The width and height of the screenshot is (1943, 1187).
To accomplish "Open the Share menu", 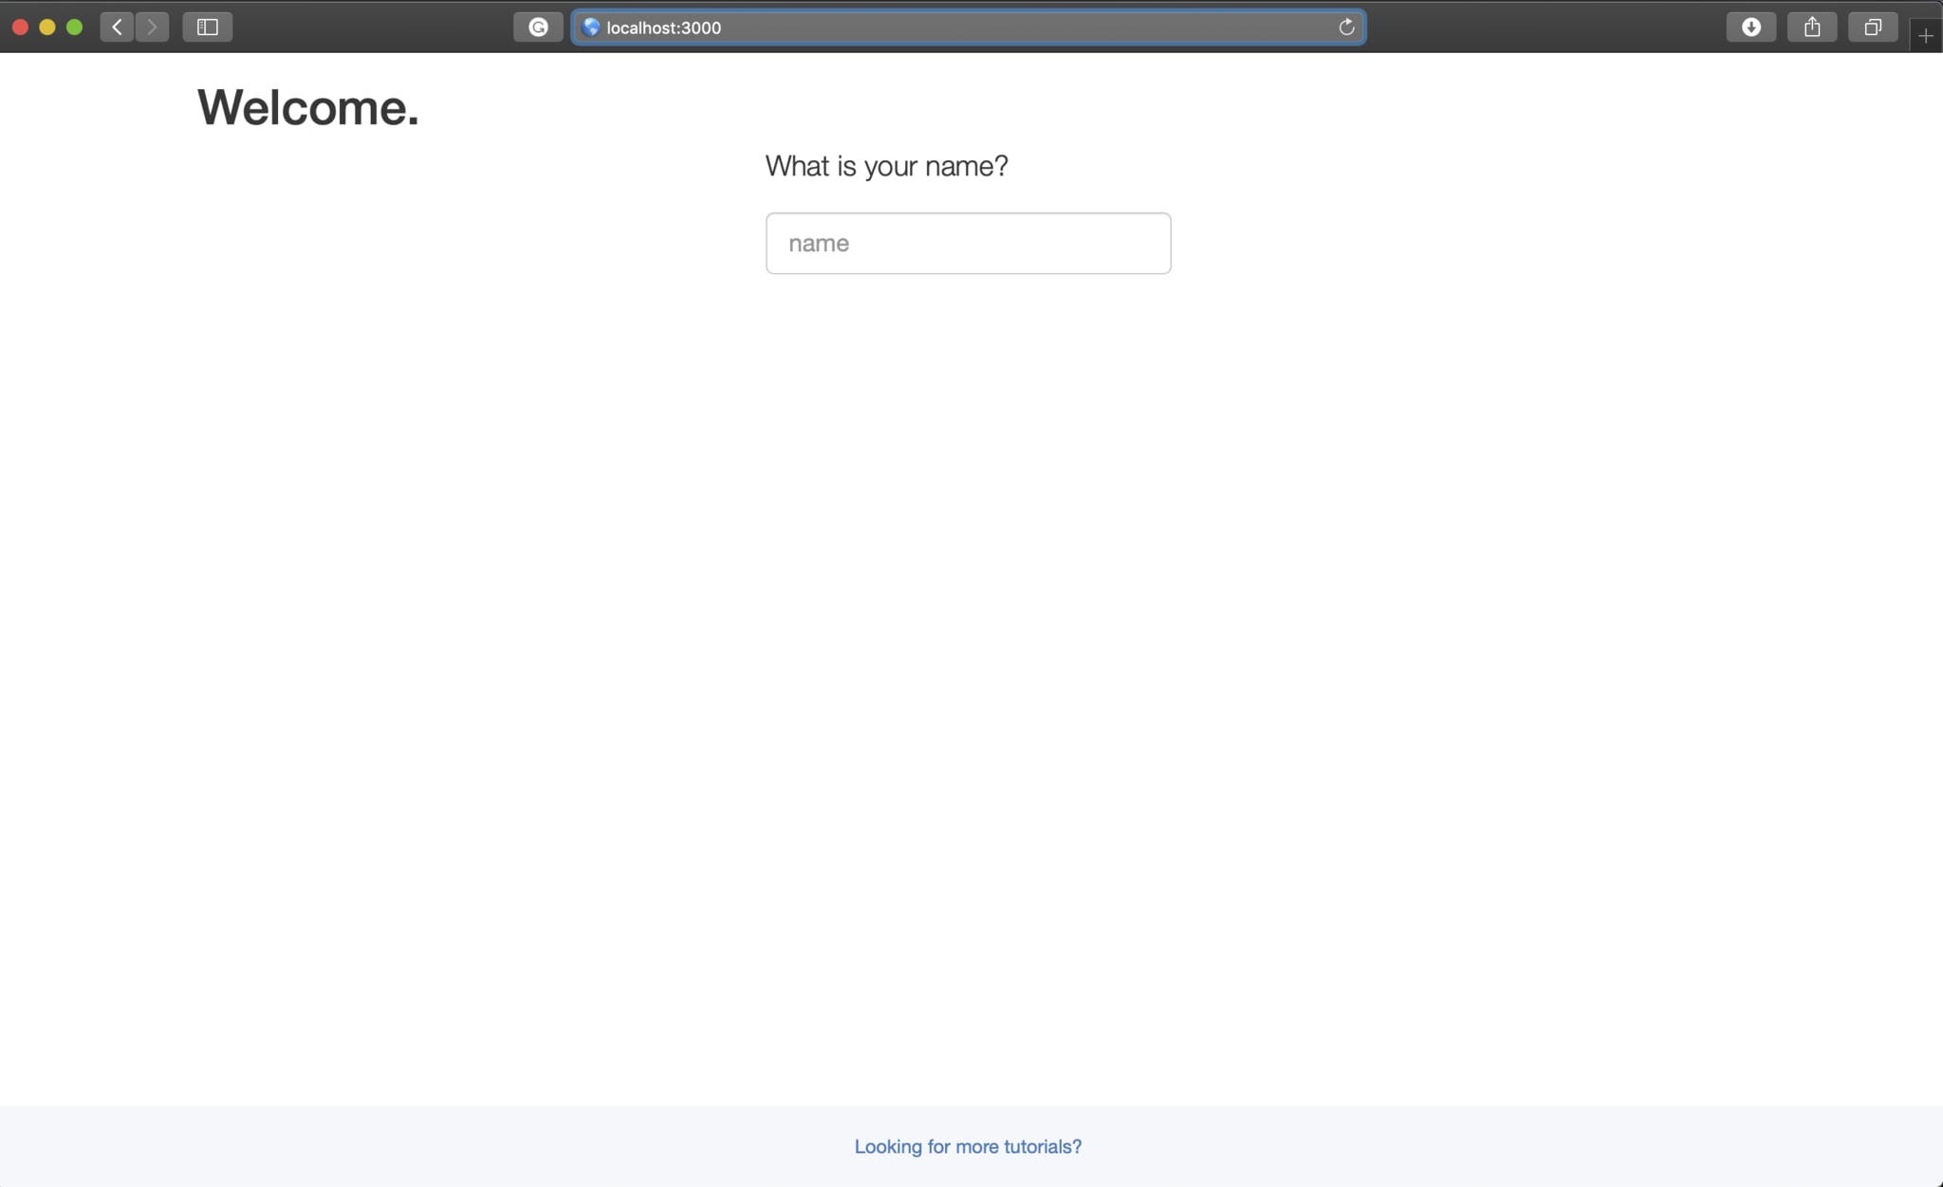I will (x=1811, y=27).
